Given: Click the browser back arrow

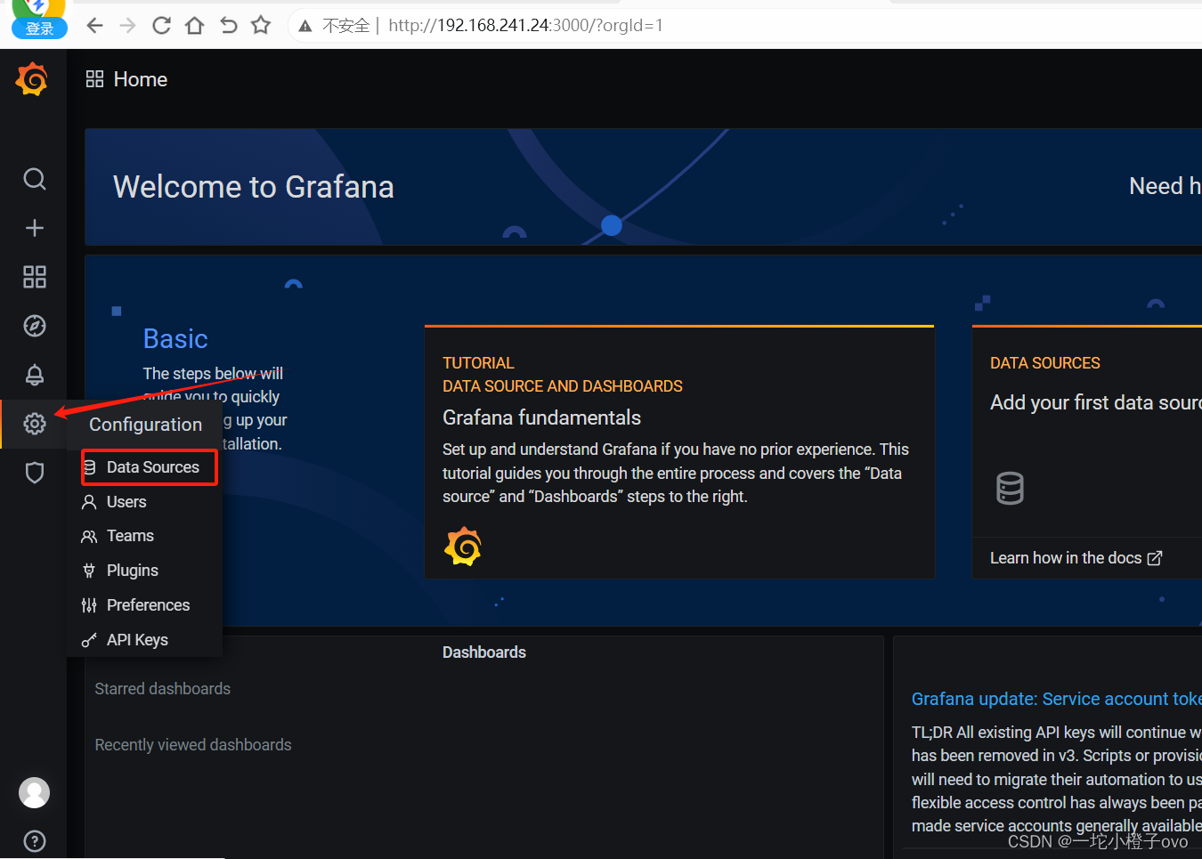Looking at the screenshot, I should tap(95, 25).
